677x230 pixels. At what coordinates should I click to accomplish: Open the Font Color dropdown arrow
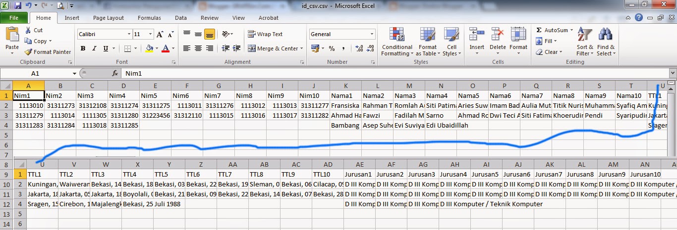172,48
